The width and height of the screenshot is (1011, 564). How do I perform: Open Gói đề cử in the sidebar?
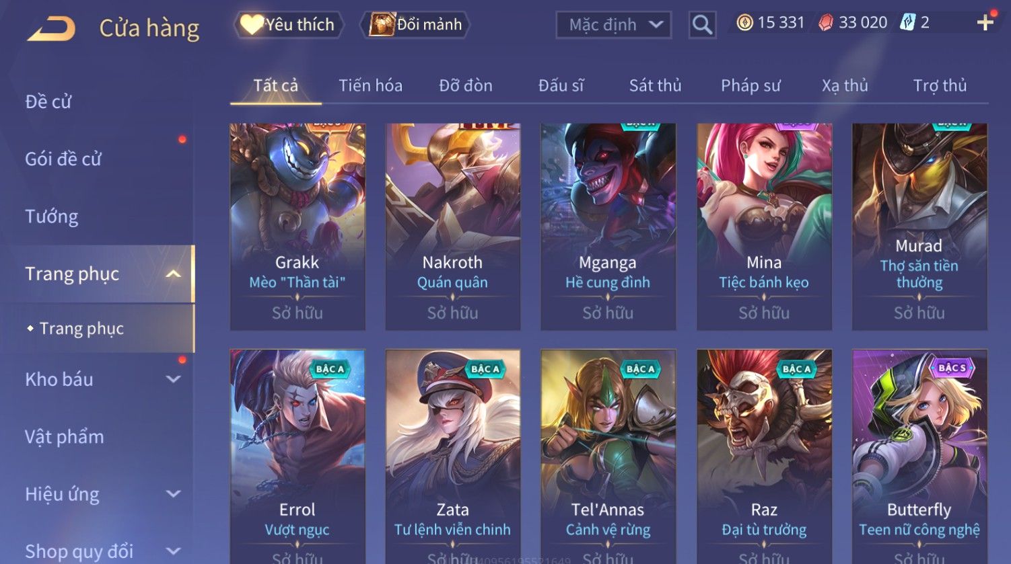click(x=63, y=159)
